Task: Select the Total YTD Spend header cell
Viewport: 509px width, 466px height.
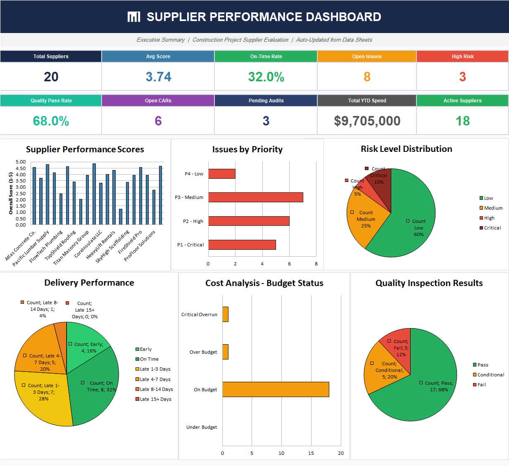Action: click(367, 101)
